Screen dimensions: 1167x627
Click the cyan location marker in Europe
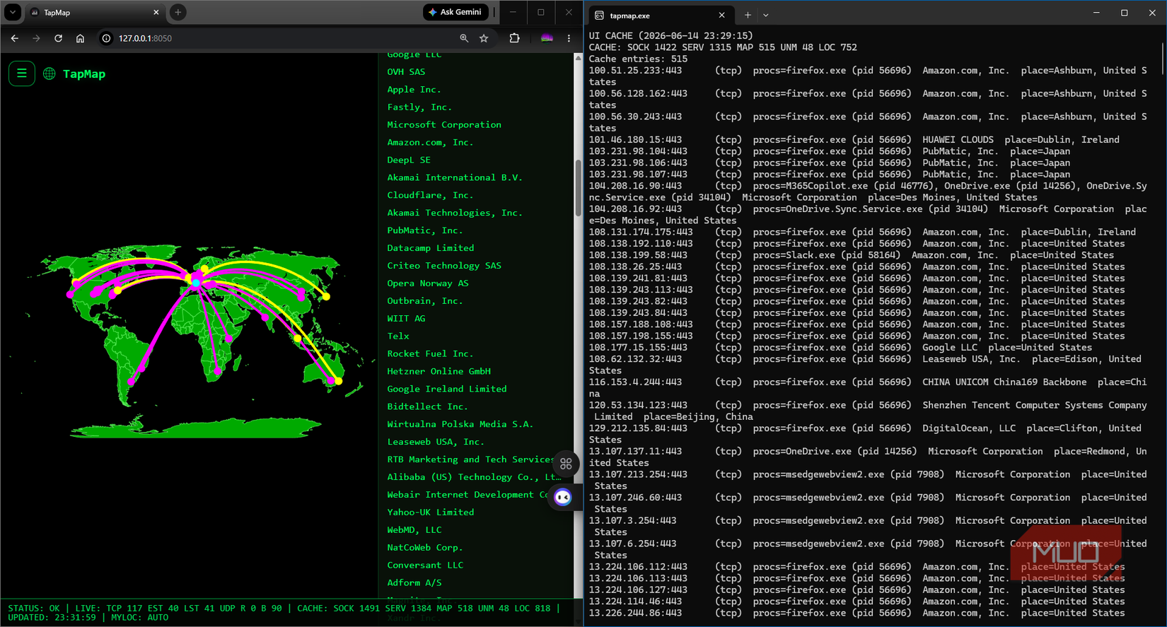(197, 283)
